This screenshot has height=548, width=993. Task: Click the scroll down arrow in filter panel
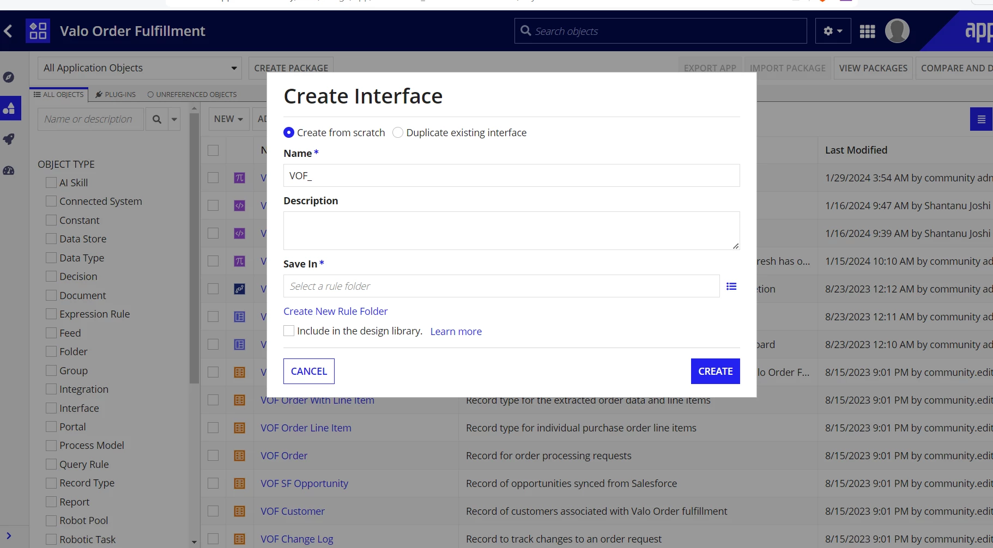(194, 543)
